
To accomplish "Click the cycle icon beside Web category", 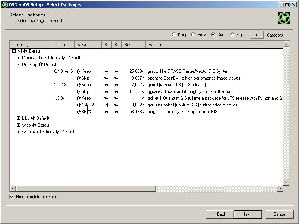I will point(34,125).
